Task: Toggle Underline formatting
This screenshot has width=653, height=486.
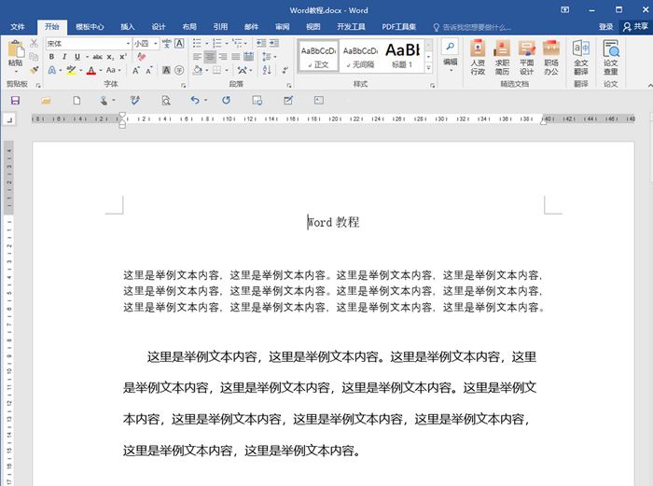Action: click(x=77, y=57)
